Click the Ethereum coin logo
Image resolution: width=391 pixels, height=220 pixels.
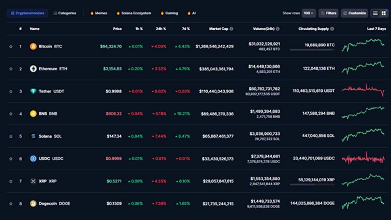pyautogui.click(x=33, y=69)
